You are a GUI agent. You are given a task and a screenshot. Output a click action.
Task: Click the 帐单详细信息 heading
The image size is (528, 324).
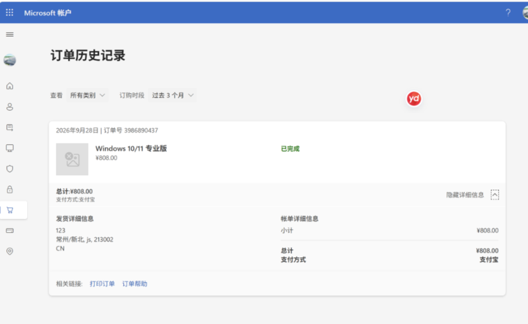pos(299,219)
